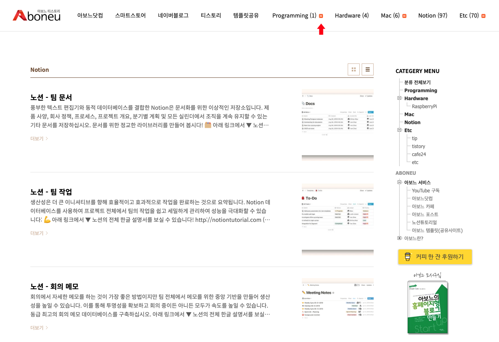499x342 pixels.
Task: Click 더보기 under 회의 메모 post
Action: [39, 328]
